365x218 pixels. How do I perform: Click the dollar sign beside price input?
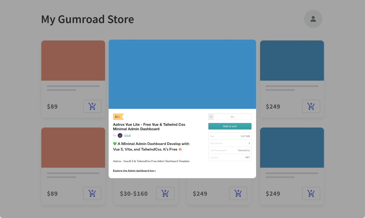(x=211, y=117)
